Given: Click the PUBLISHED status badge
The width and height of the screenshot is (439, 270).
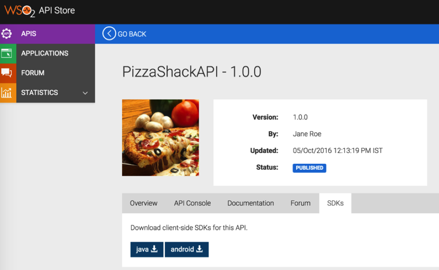Looking at the screenshot, I should (309, 168).
